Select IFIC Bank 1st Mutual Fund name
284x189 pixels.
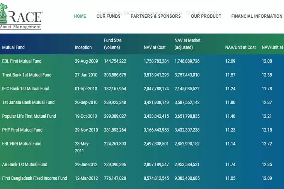(26, 89)
